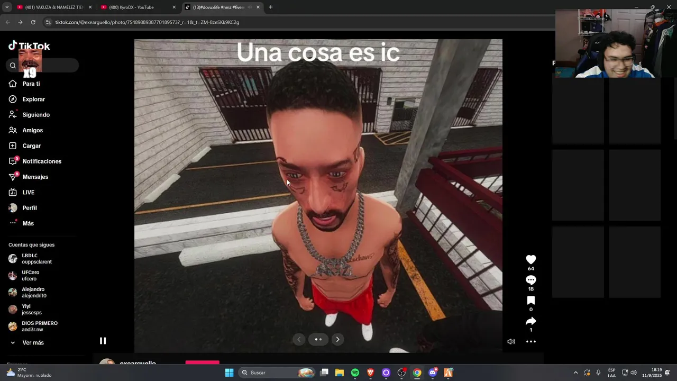Open comments with speech bubble icon

(531, 280)
